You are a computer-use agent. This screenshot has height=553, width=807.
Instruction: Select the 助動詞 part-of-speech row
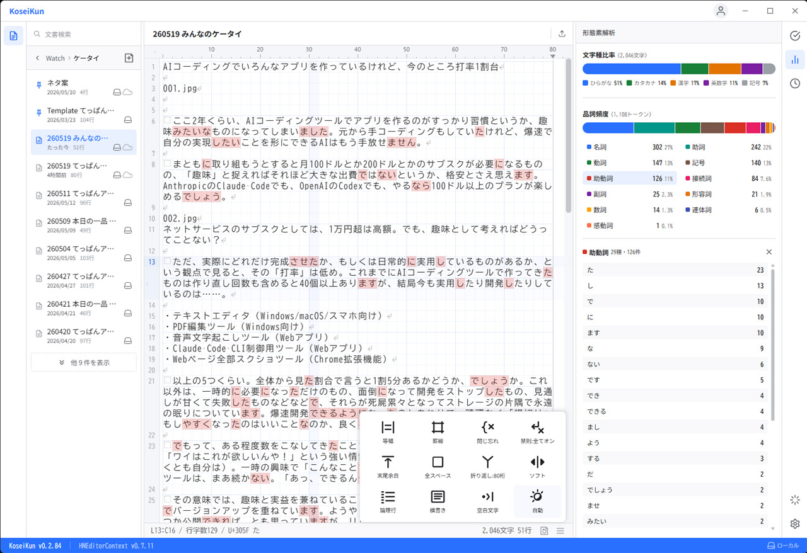630,178
